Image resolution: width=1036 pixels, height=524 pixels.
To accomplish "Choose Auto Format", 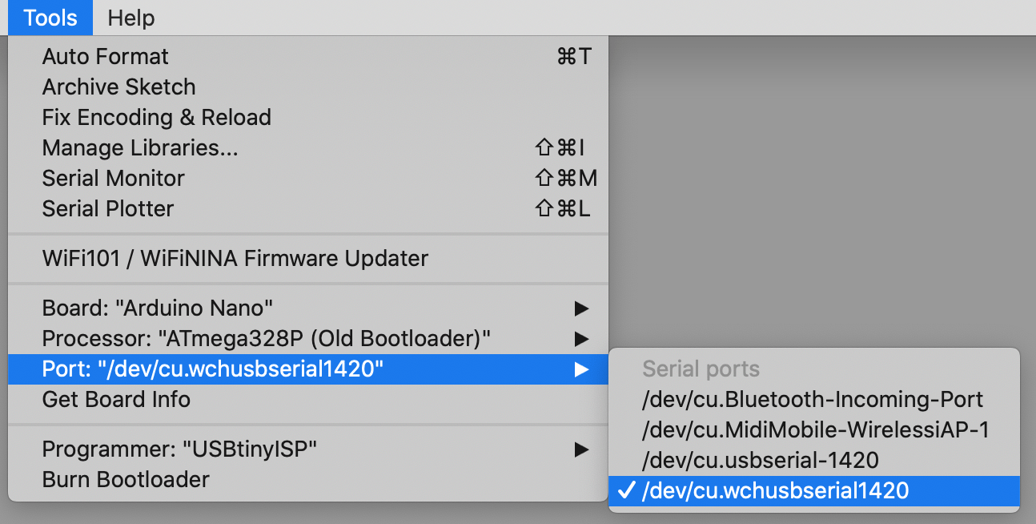I will pos(308,57).
